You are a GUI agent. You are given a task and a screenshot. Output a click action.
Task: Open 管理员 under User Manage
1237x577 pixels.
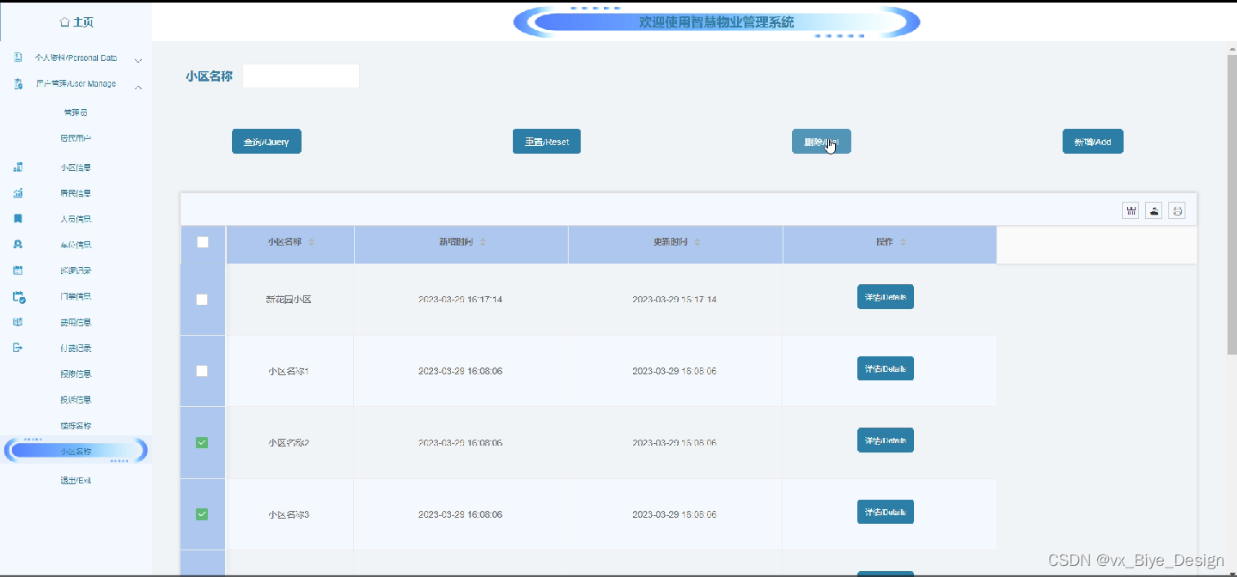click(76, 112)
